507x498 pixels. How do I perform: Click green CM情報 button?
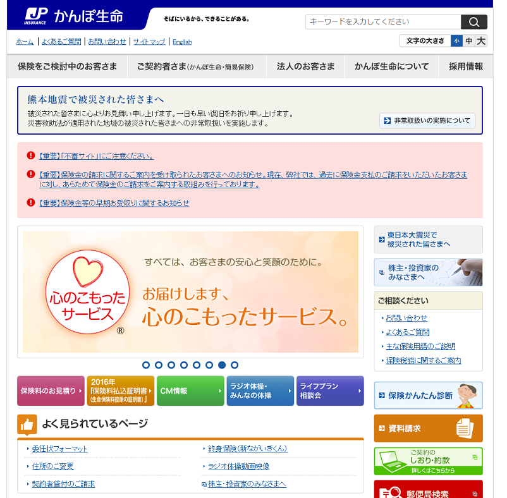click(190, 391)
